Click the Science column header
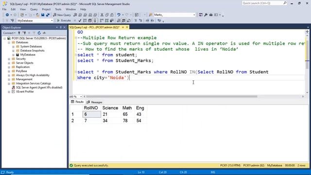311x175 pixels. click(x=110, y=108)
